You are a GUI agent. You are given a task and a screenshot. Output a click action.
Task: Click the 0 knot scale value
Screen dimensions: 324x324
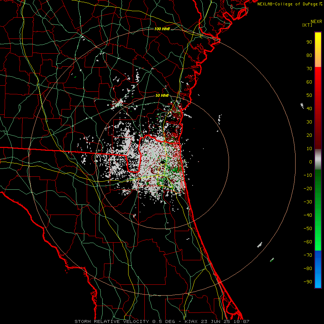(x=311, y=162)
